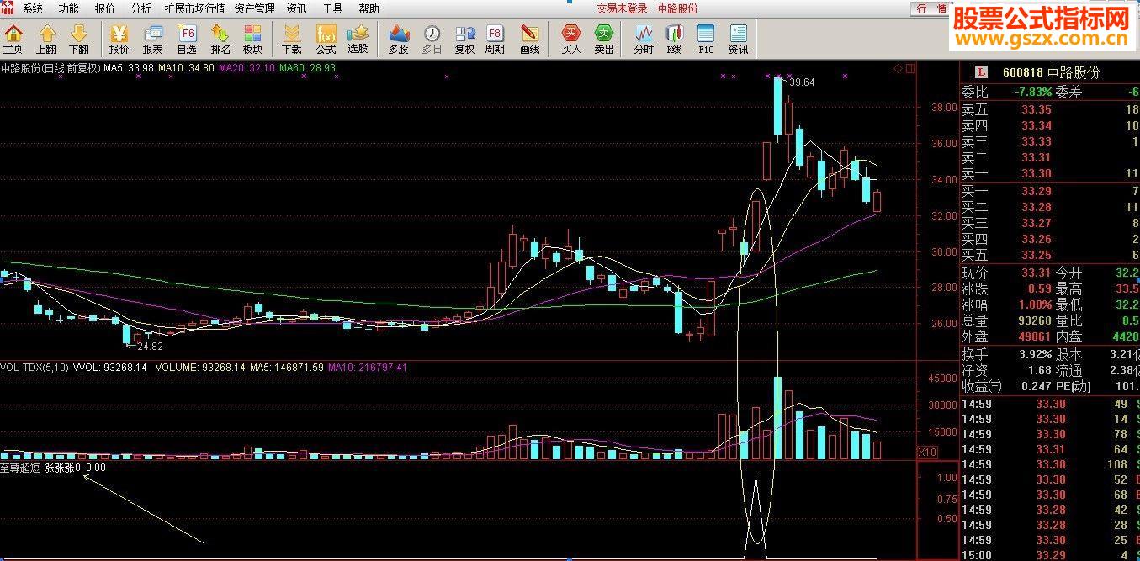Screen dimensions: 1140x561
Task: Click the 中路股份(日线,前复权) chart title
Action: (50, 68)
